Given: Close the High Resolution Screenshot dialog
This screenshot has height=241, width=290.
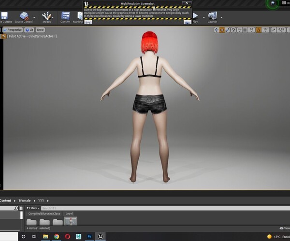Looking at the screenshot, I should click(x=187, y=3).
